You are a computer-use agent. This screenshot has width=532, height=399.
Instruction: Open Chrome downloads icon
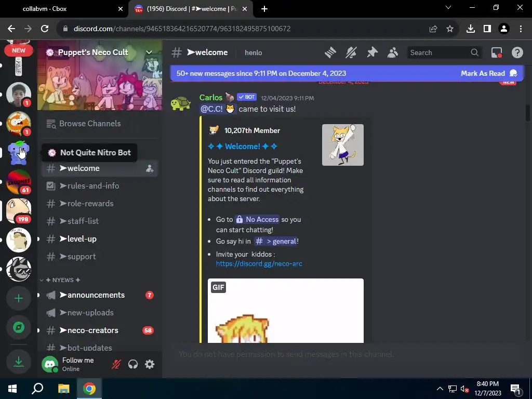coord(471,29)
